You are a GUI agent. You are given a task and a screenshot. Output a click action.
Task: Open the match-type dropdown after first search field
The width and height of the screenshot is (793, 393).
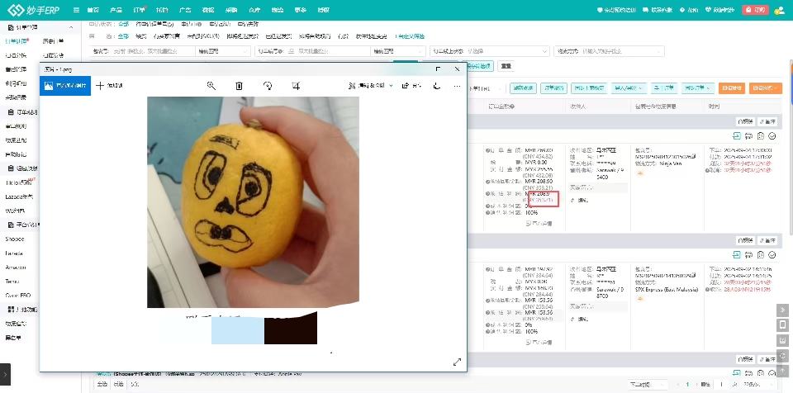[x=223, y=51]
